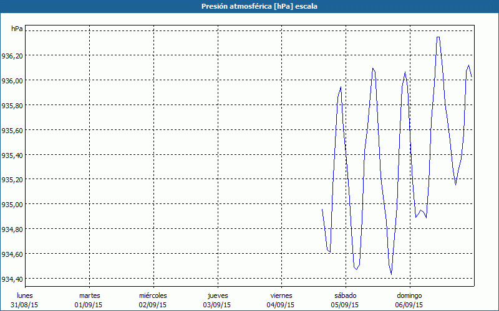Viewport: 499px width, 311px height.
Task: Select the 01/09/15 date label
Action: [89, 305]
